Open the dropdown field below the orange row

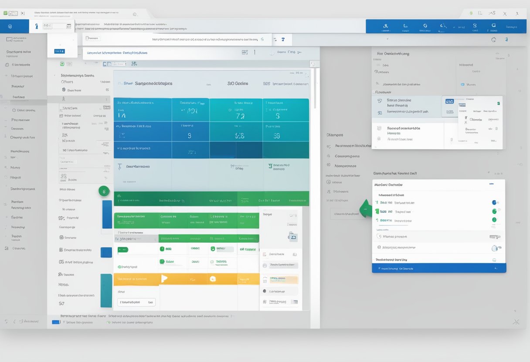tap(137, 302)
